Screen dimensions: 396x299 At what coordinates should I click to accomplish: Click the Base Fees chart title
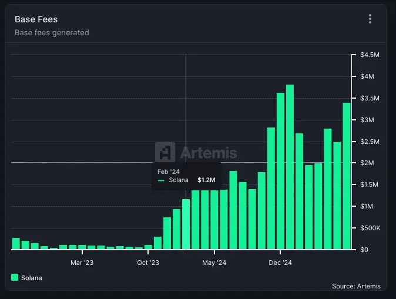(x=36, y=19)
